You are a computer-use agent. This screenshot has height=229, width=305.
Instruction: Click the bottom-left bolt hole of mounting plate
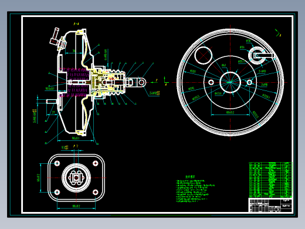(57, 192)
